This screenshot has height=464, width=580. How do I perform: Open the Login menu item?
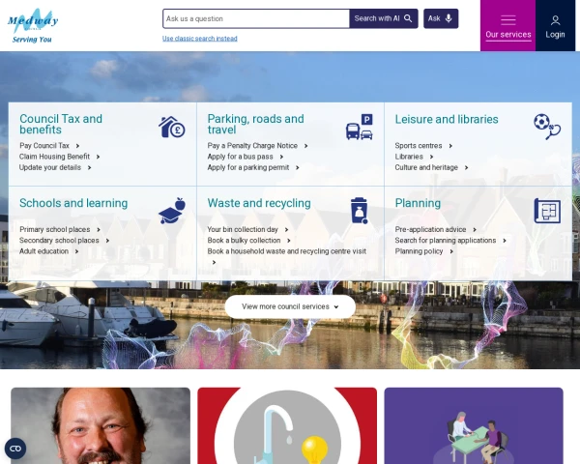(555, 25)
